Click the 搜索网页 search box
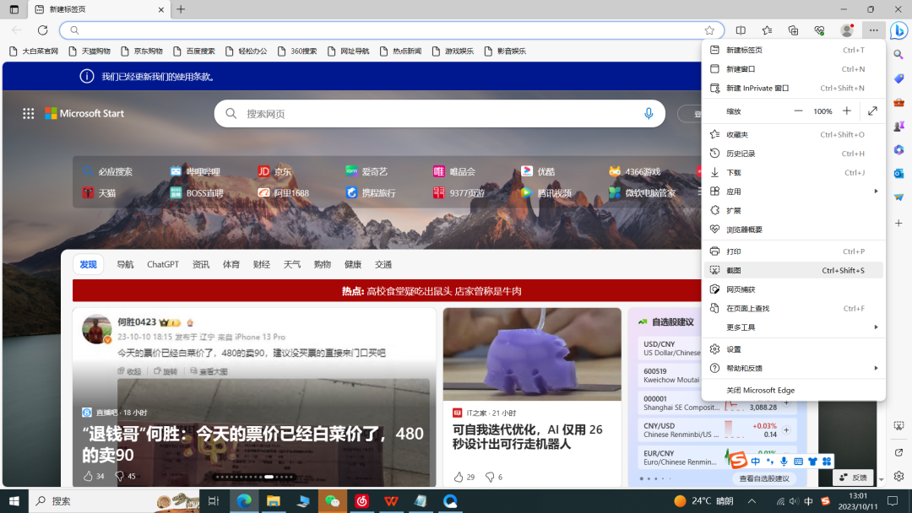The width and height of the screenshot is (912, 513). (x=439, y=113)
